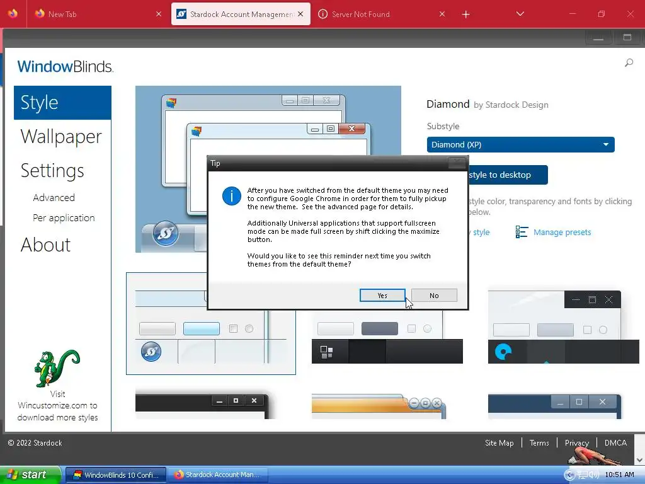
Task: Open a new browser tab with plus
Action: point(465,14)
